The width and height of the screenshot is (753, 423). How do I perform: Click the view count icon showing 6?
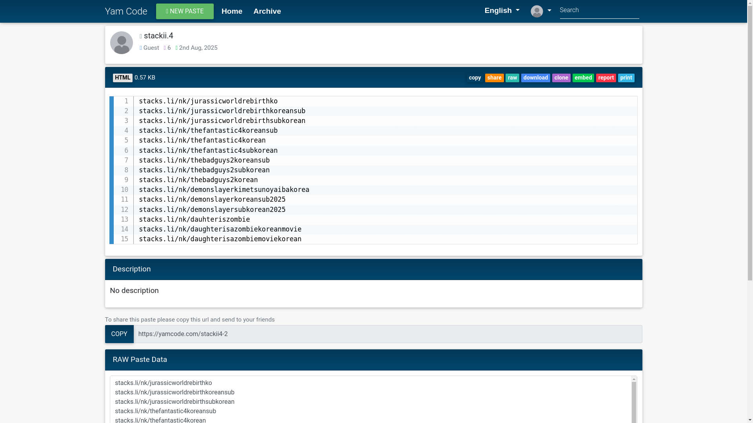[x=165, y=48]
